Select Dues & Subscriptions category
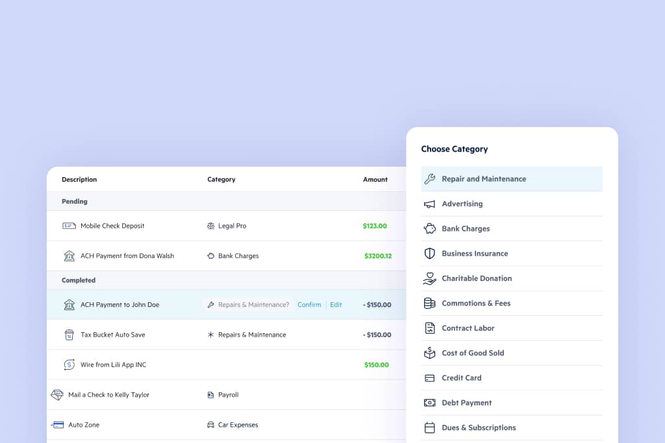Image resolution: width=665 pixels, height=443 pixels. point(479,427)
